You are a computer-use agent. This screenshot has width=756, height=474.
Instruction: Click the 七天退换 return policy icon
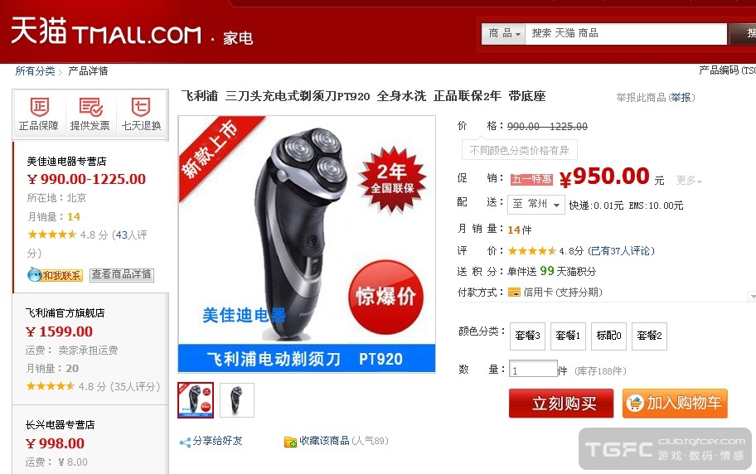[141, 107]
